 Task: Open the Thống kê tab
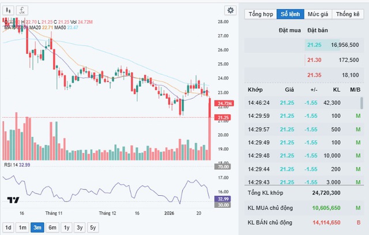348,14
